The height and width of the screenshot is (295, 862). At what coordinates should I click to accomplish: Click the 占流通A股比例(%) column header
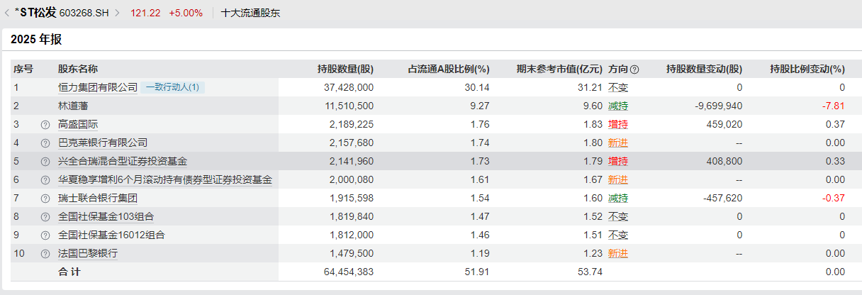[x=449, y=69]
